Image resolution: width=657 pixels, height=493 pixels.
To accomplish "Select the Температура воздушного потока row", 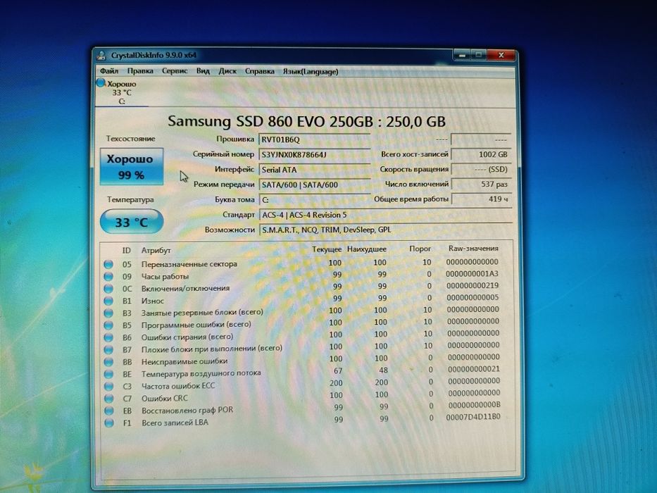I will (x=301, y=372).
